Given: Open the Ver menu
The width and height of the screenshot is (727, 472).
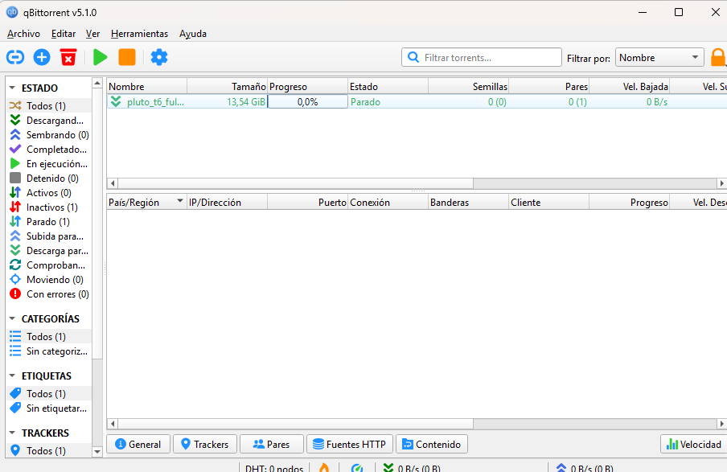Looking at the screenshot, I should [92, 34].
